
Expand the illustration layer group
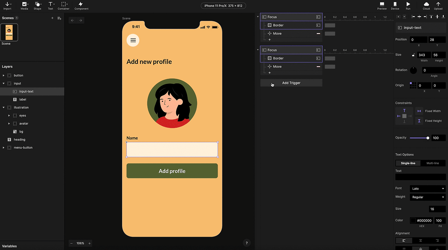(x=3, y=107)
